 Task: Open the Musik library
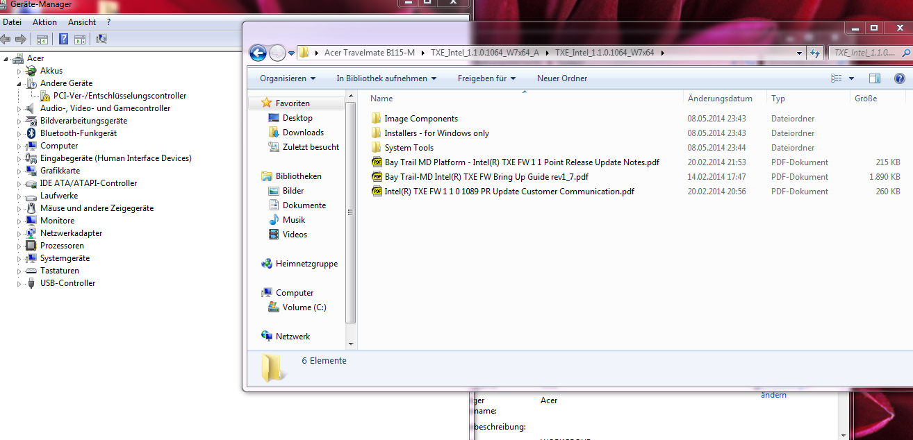click(x=294, y=220)
